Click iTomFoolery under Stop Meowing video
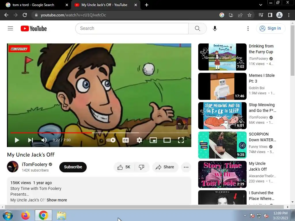 pos(258,117)
